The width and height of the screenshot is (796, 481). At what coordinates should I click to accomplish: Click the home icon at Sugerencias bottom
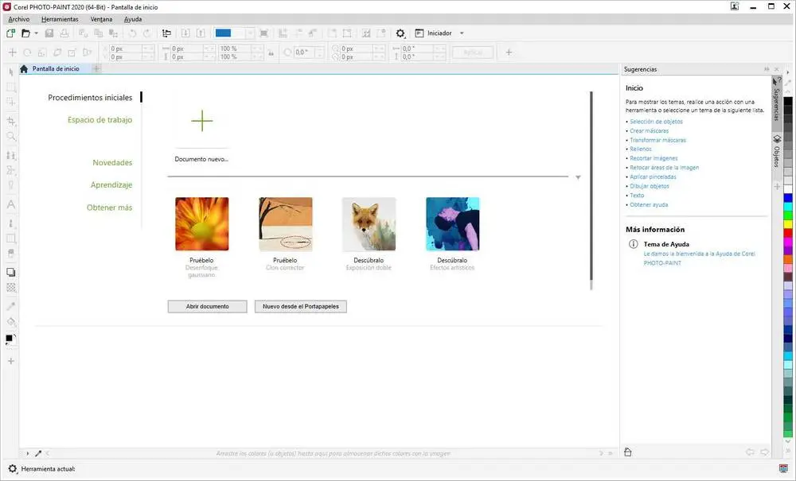click(x=628, y=452)
